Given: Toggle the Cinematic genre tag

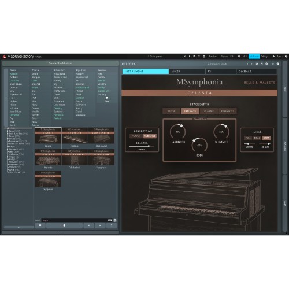Looking at the screenshot, I should pos(14,81).
